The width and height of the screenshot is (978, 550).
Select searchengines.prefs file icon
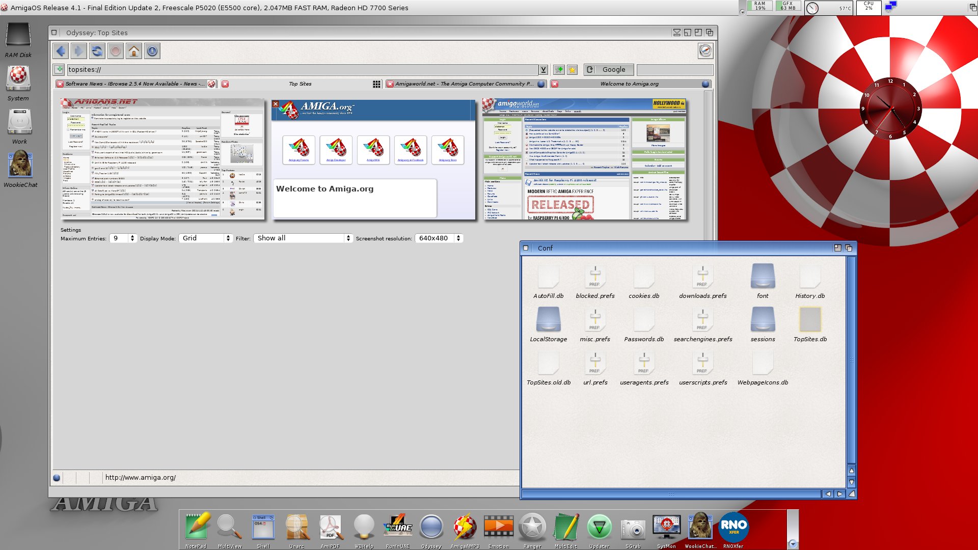click(702, 325)
